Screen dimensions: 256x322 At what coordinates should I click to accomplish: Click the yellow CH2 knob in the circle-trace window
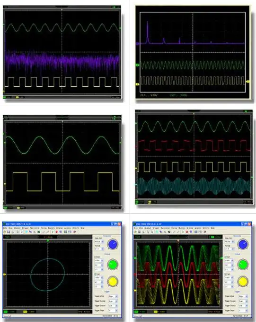(x=113, y=281)
